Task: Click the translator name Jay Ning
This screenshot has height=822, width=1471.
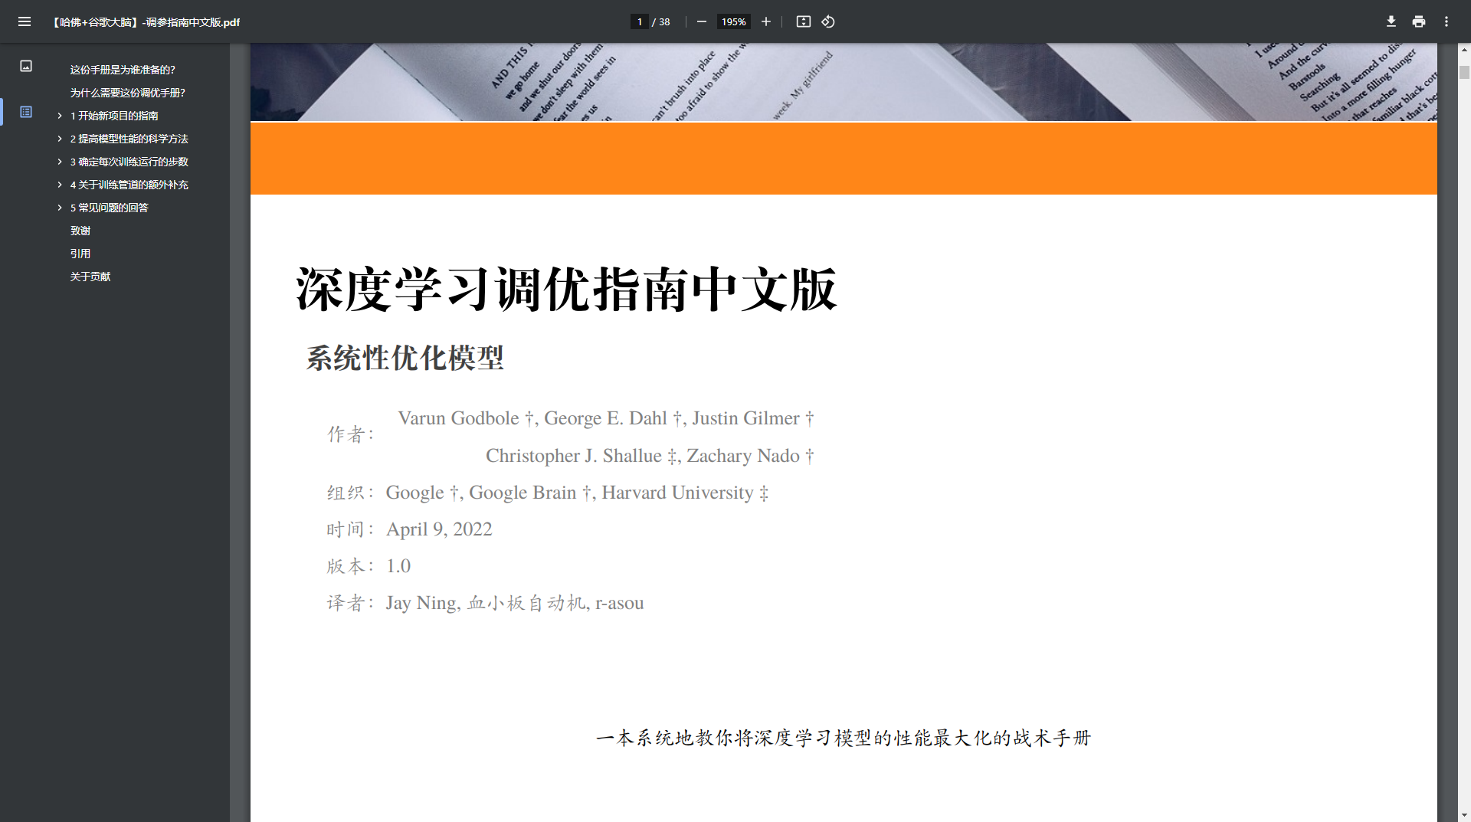Action: click(x=421, y=603)
